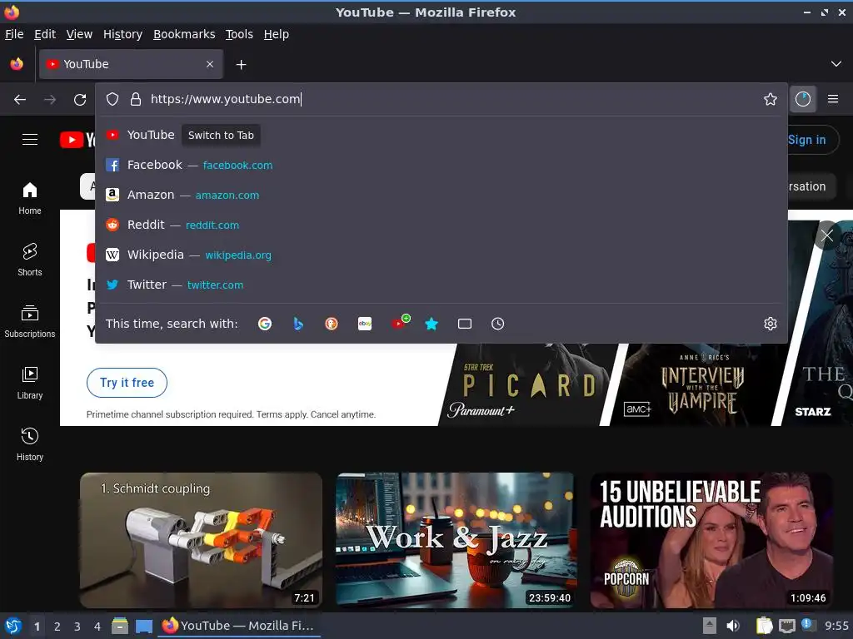Open the Firefox hamburger application menu
Image resolution: width=853 pixels, height=639 pixels.
point(832,99)
